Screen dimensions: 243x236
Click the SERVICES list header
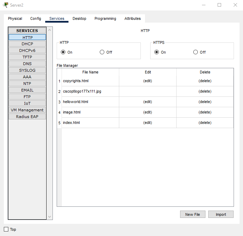pyautogui.click(x=27, y=31)
